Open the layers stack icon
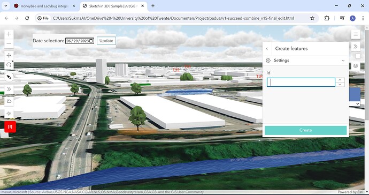This screenshot has width=369, height=195. coord(356,66)
